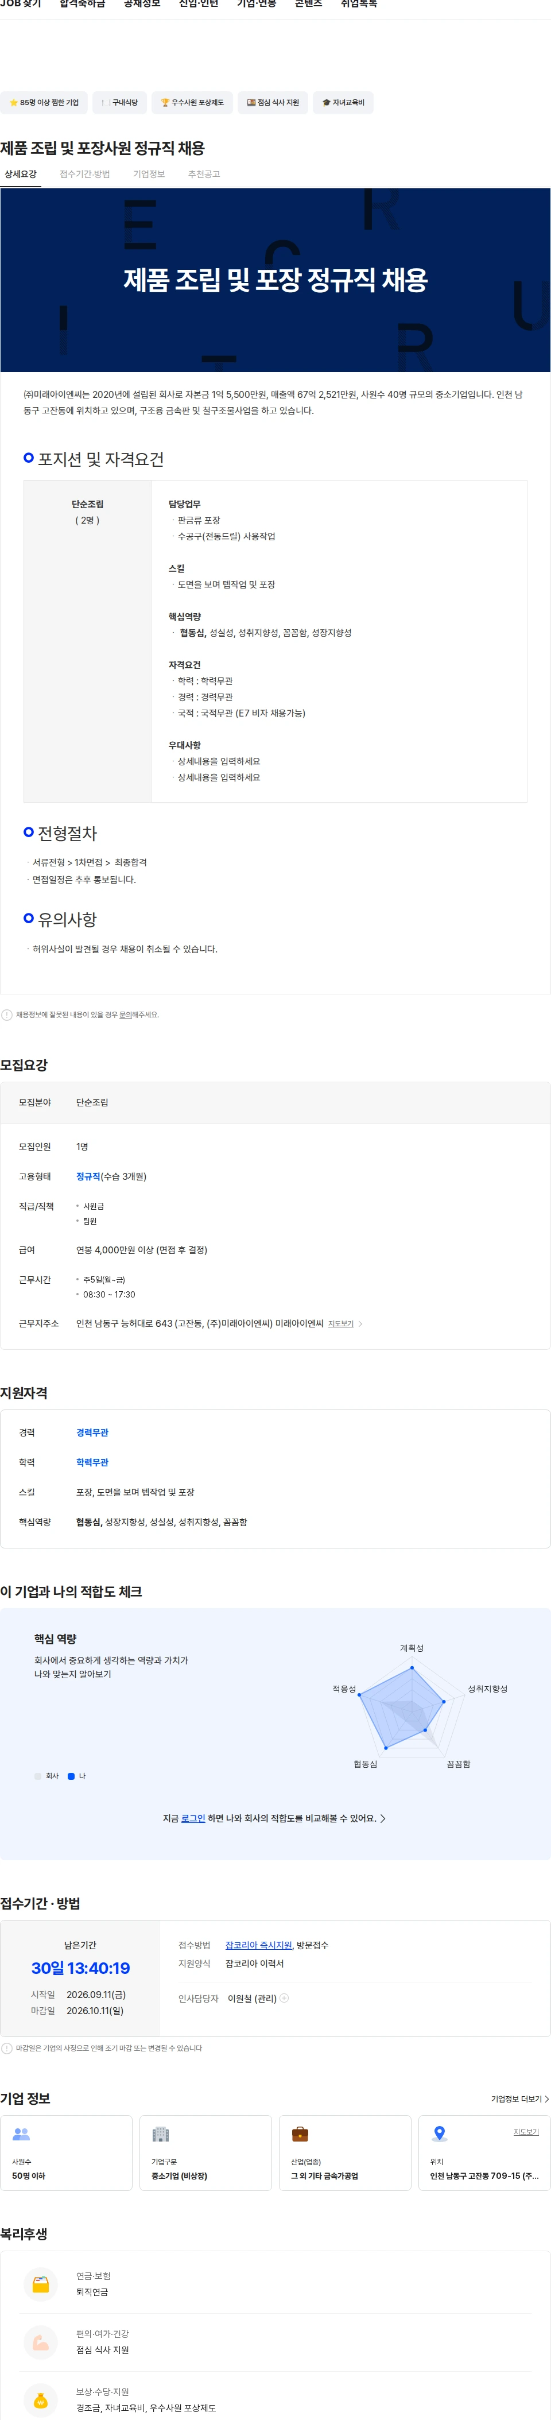The image size is (551, 2420).
Task: Open the 로그인 link for fit comparison
Action: 193,1818
